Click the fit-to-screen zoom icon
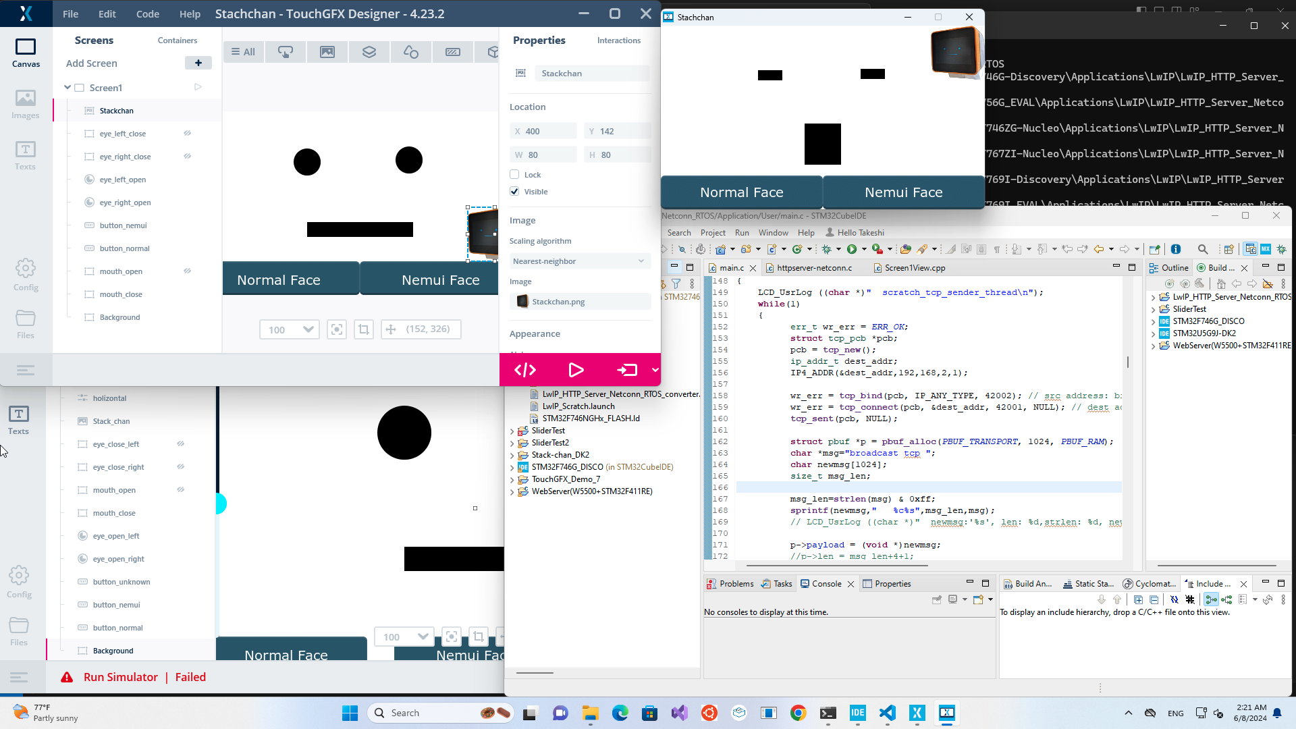This screenshot has height=729, width=1296. click(x=336, y=329)
